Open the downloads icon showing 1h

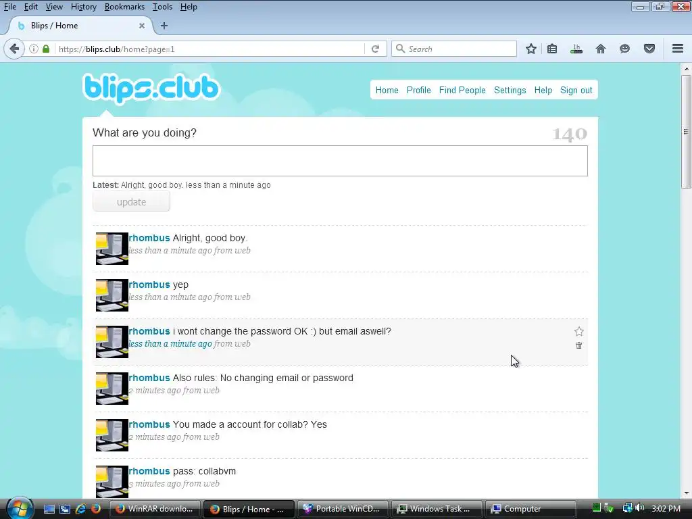click(x=576, y=49)
